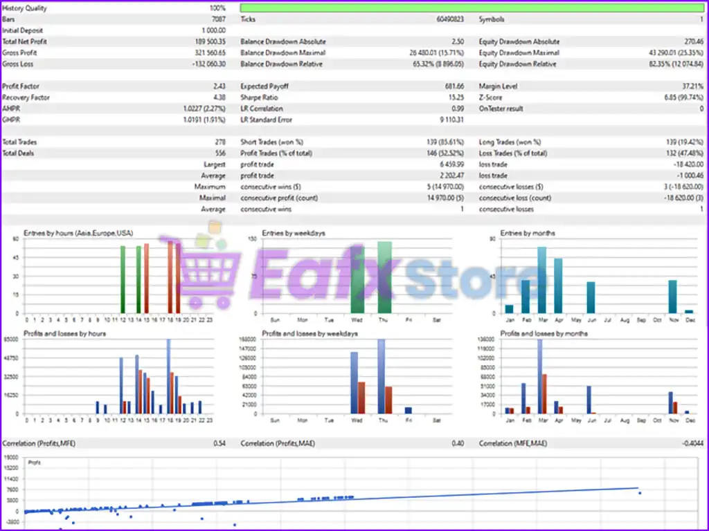Select the Z-Score value '6.85 (99.74%)'

[683, 97]
